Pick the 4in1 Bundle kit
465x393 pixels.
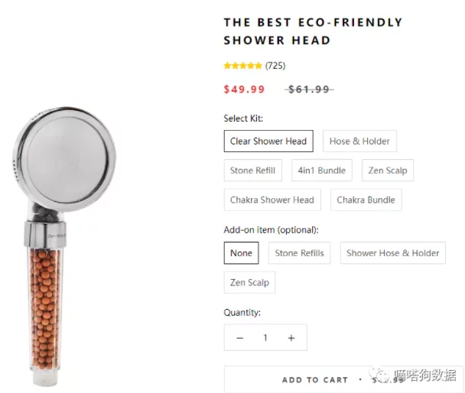[321, 171]
